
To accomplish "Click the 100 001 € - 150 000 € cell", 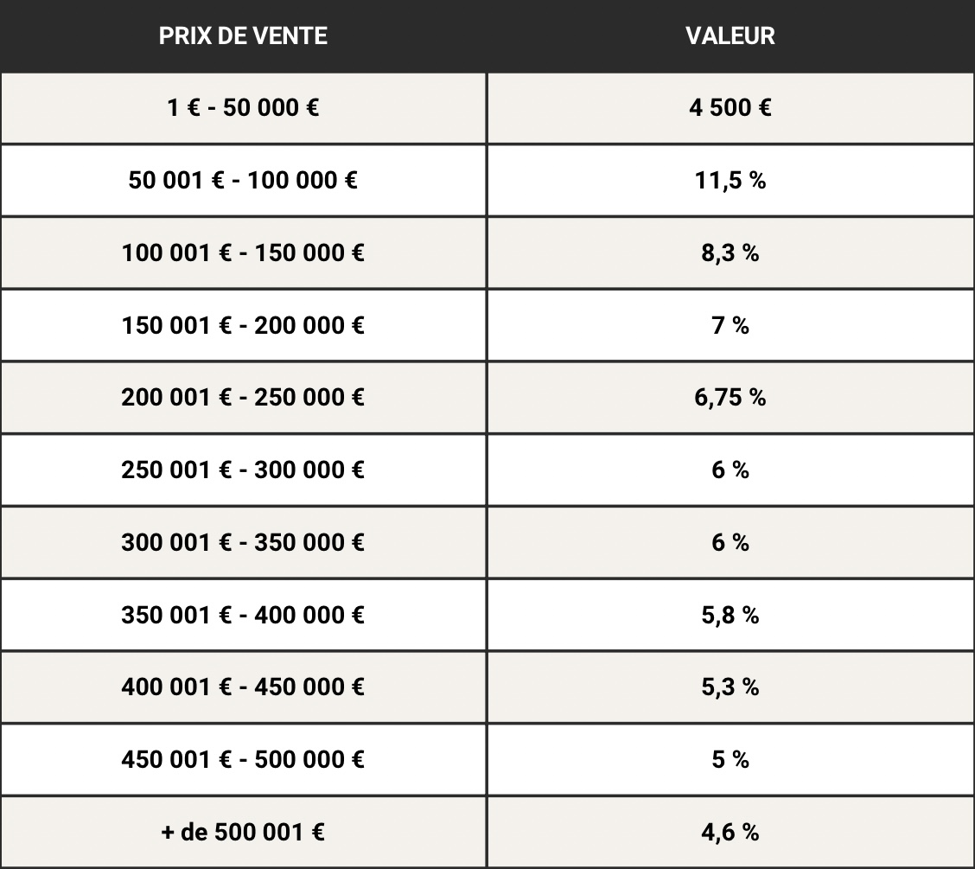I will (243, 253).
